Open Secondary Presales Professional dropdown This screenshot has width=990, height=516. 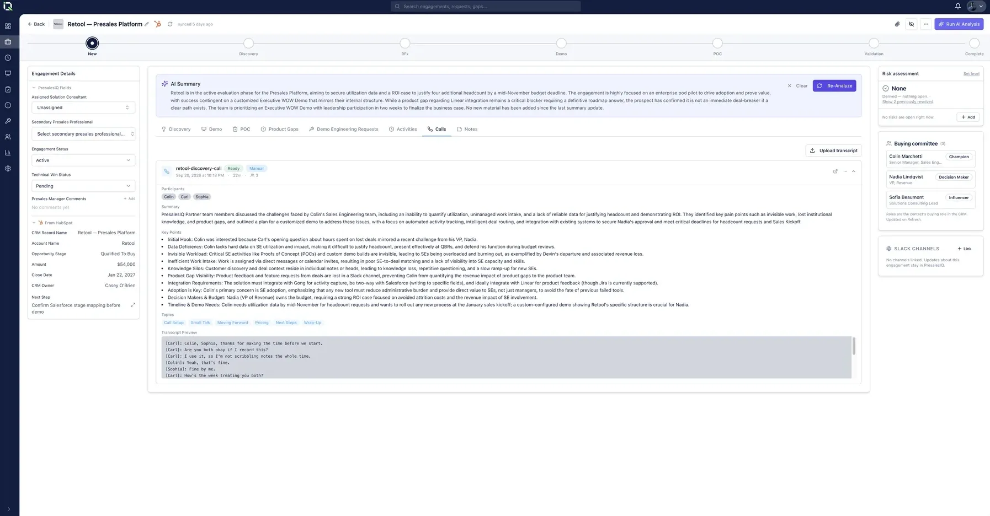(x=83, y=134)
